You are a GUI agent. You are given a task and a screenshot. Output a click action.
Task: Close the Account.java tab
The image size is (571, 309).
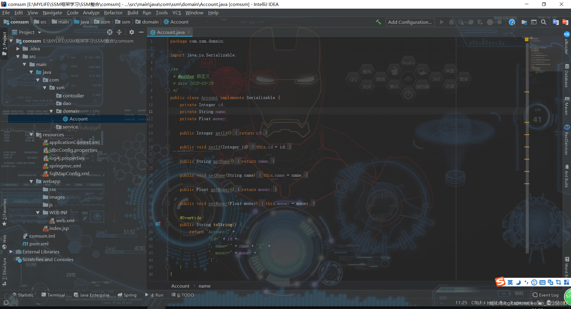(189, 32)
